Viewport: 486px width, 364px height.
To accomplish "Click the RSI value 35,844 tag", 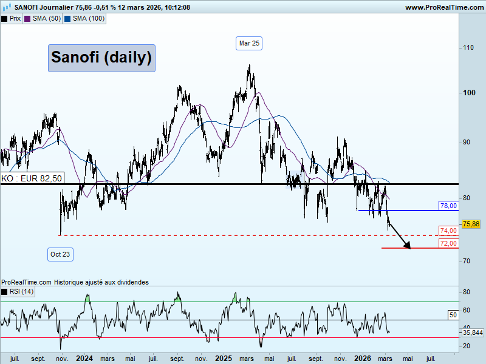I will coord(473,332).
